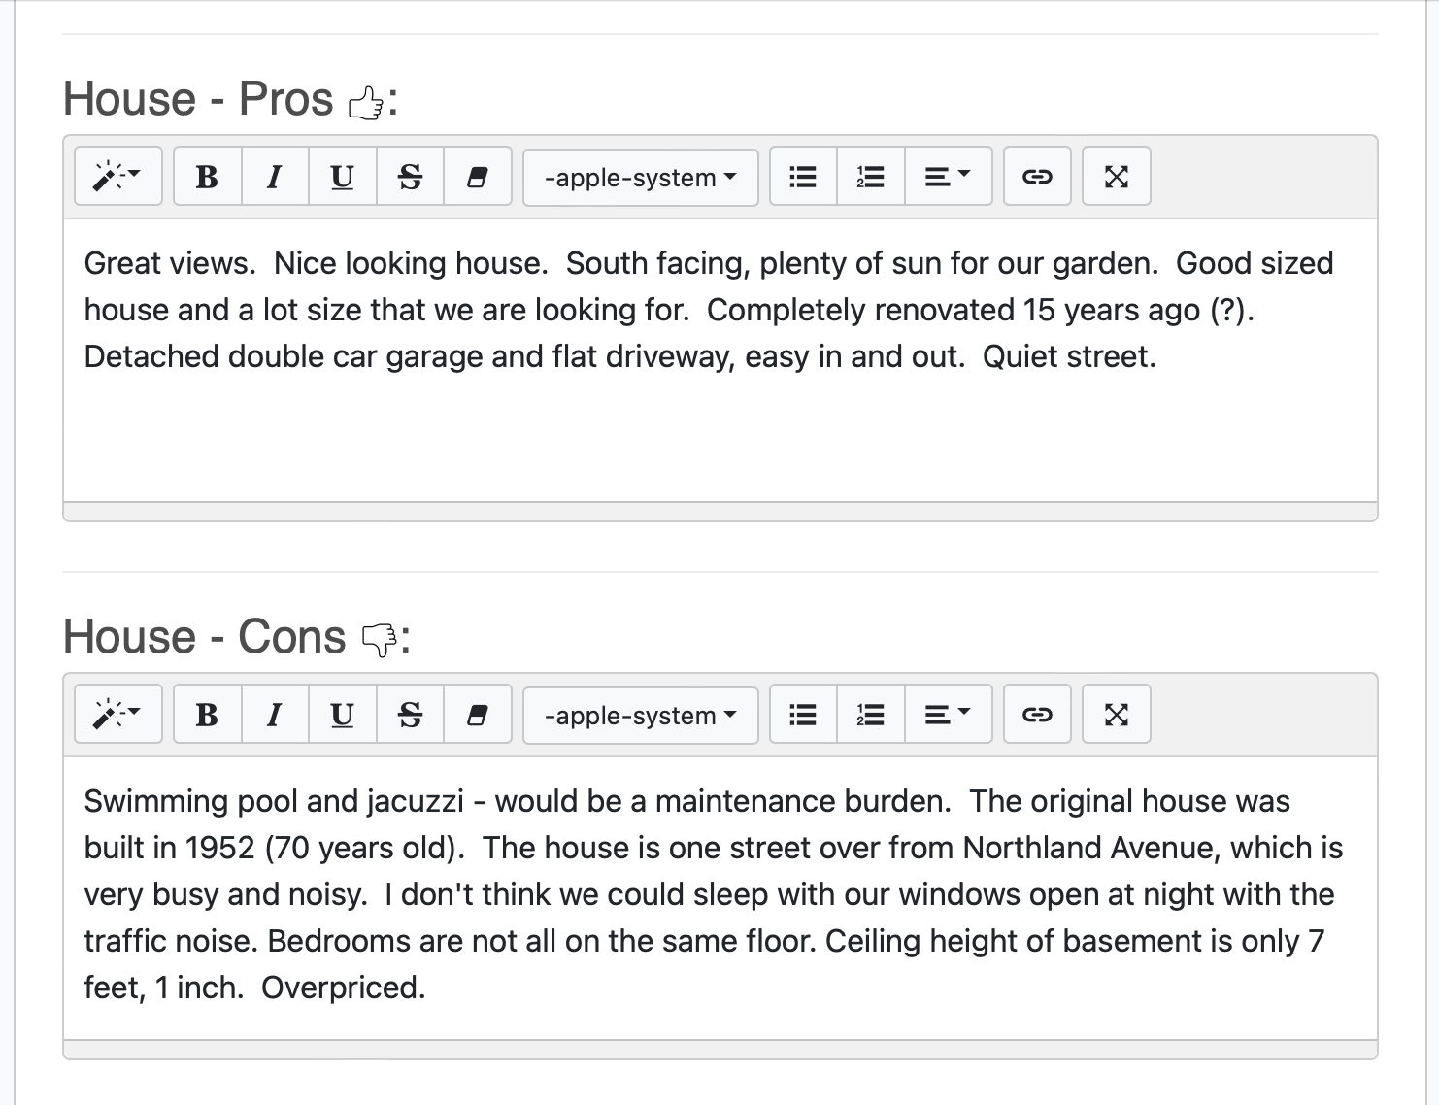This screenshot has height=1105, width=1439.
Task: Expand Pros editor to full screen
Action: coord(1116,177)
